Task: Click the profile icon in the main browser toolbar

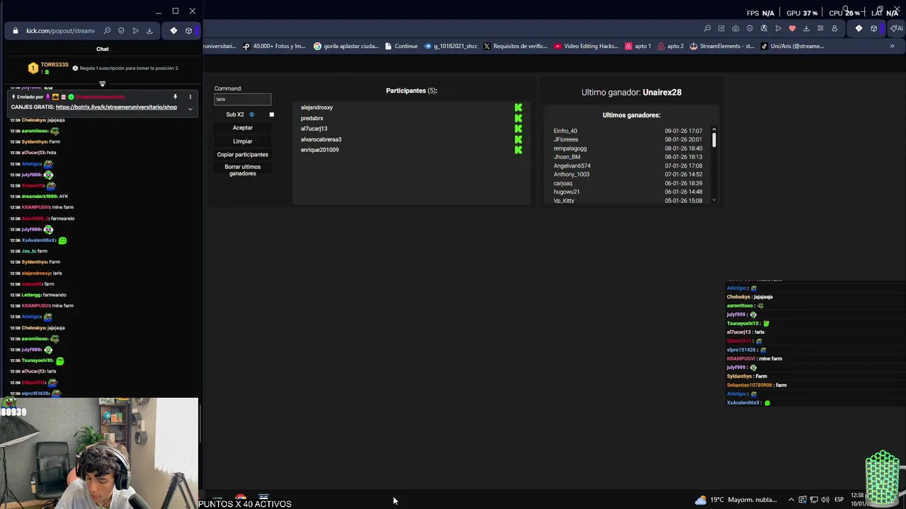Action: (835, 28)
